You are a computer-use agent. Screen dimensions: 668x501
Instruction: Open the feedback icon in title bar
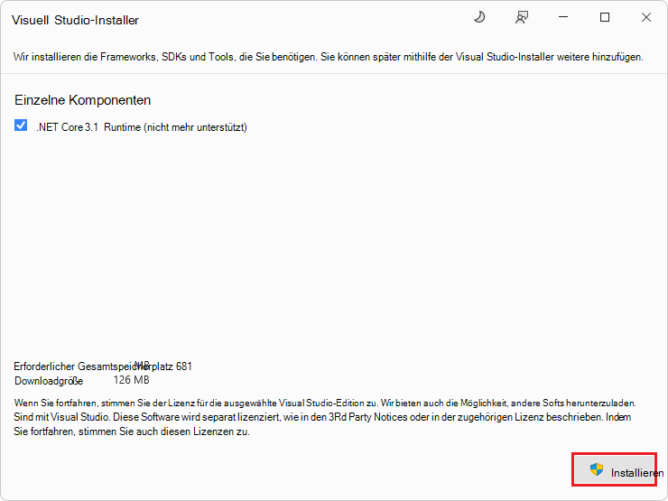pos(521,18)
